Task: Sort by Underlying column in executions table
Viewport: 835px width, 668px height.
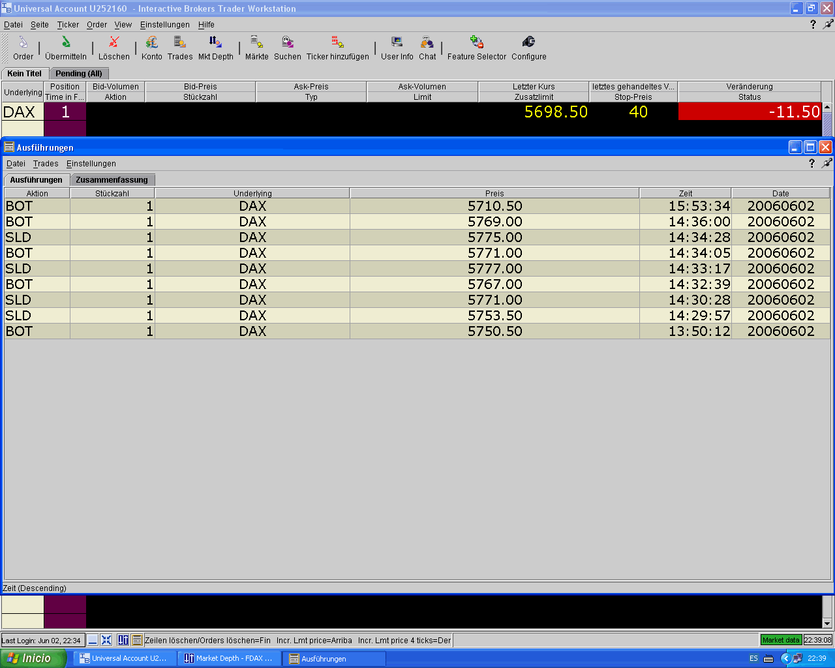Action: pyautogui.click(x=252, y=193)
